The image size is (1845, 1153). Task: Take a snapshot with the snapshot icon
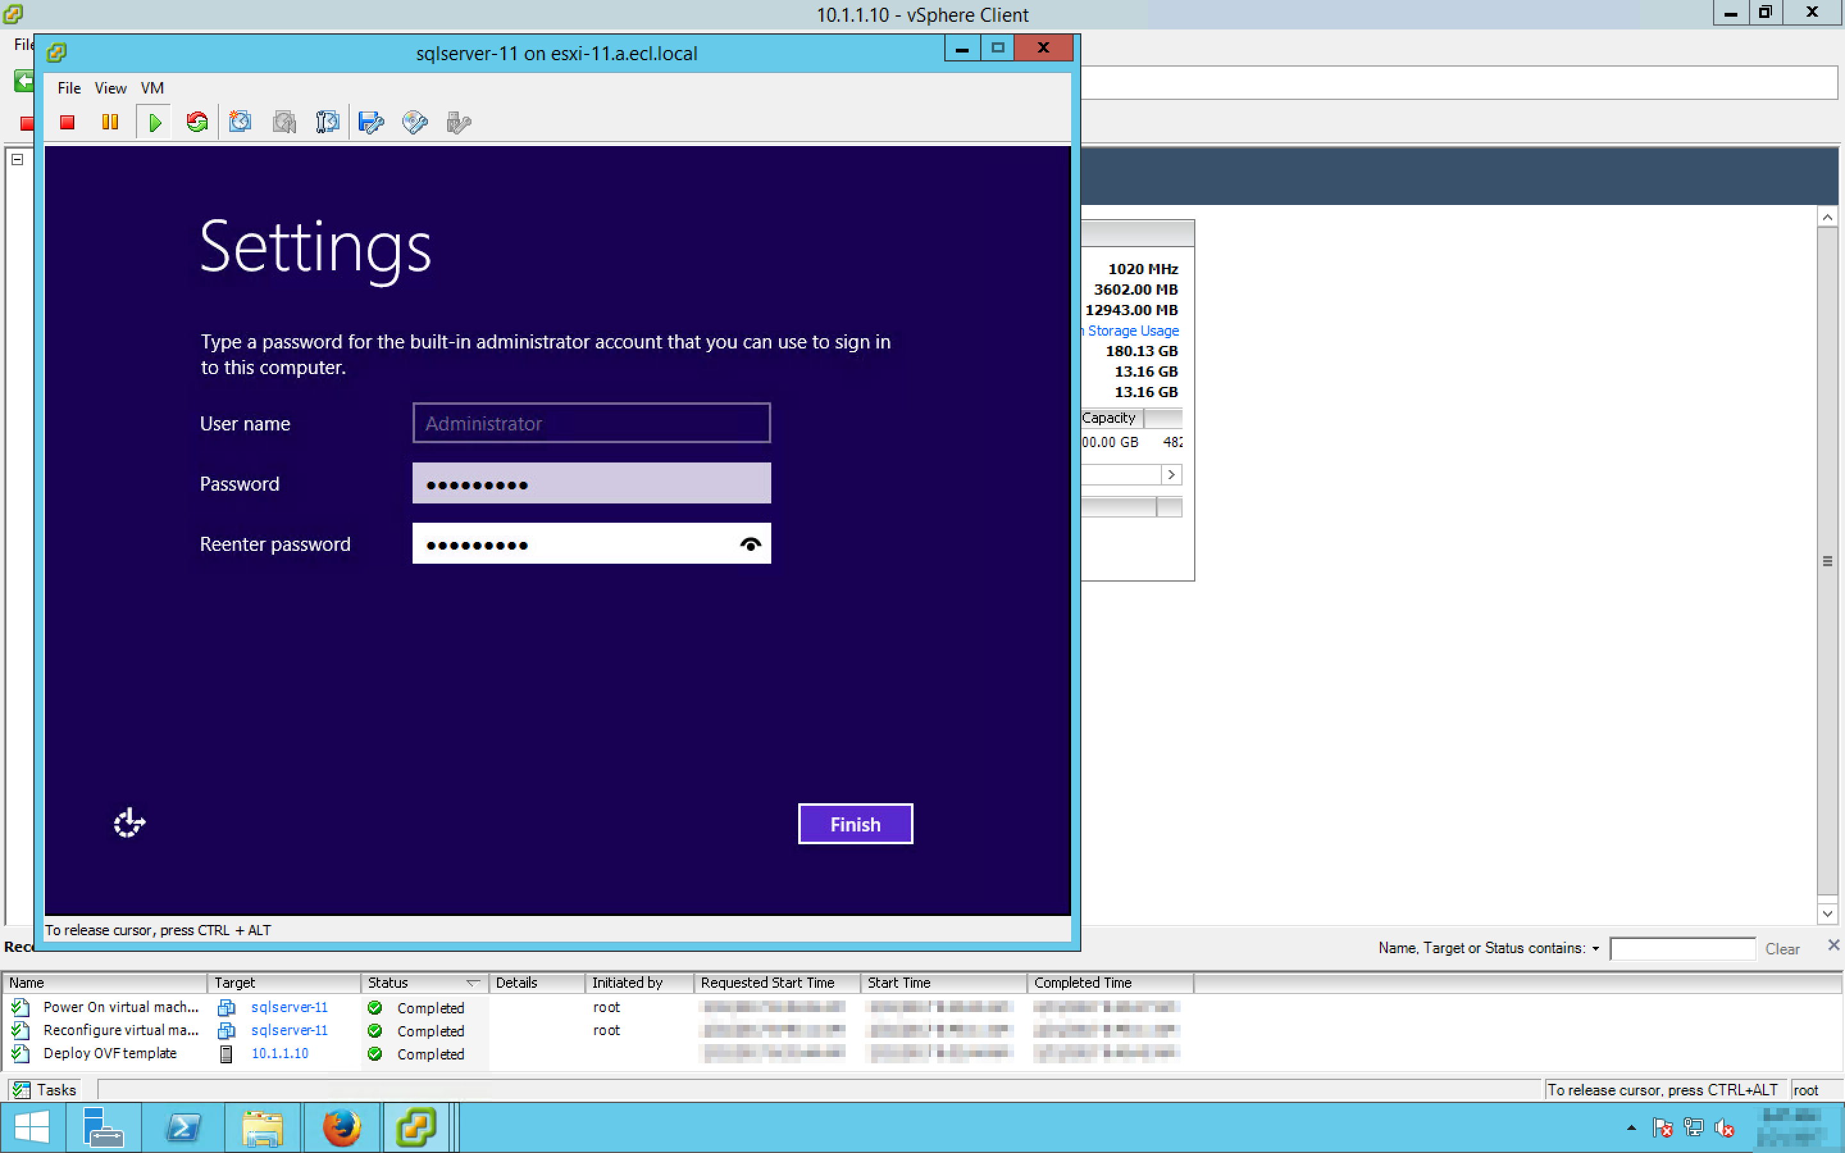[240, 122]
